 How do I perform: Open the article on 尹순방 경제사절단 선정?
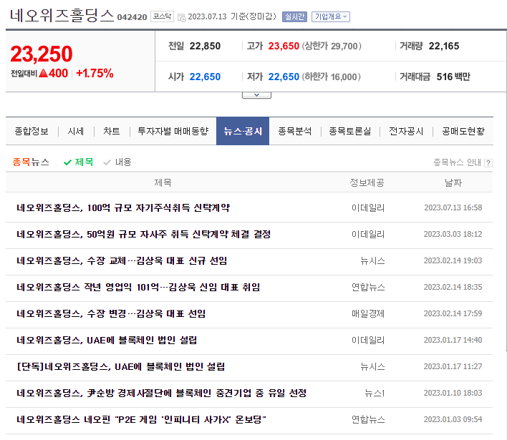(161, 393)
